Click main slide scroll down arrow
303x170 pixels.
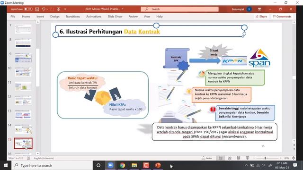pyautogui.click(x=294, y=141)
